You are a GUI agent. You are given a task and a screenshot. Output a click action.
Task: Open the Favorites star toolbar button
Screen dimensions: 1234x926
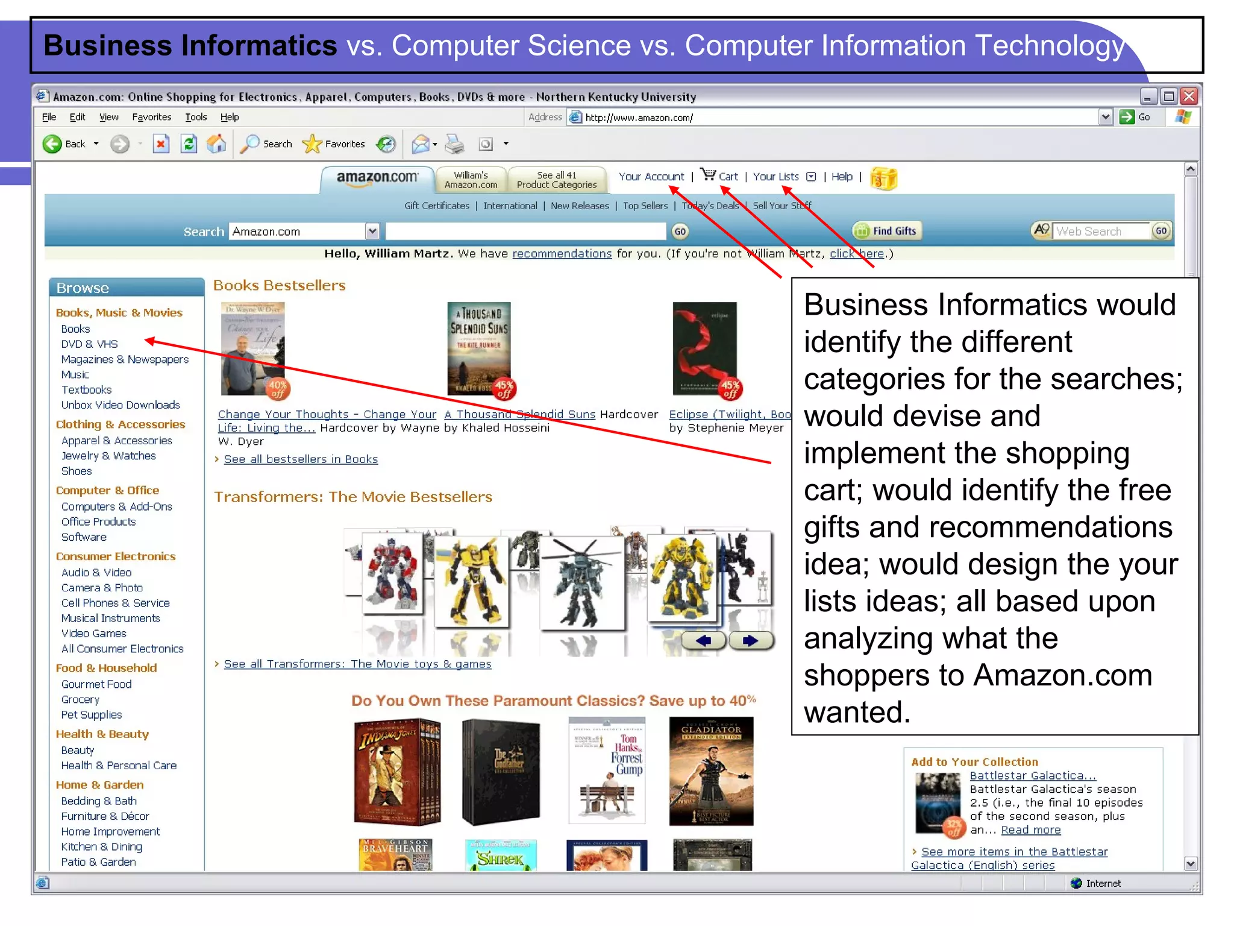coord(333,144)
